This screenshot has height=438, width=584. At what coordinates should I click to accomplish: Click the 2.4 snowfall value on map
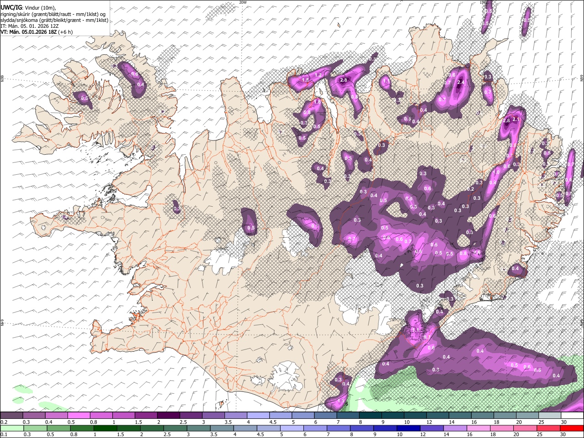click(x=461, y=82)
